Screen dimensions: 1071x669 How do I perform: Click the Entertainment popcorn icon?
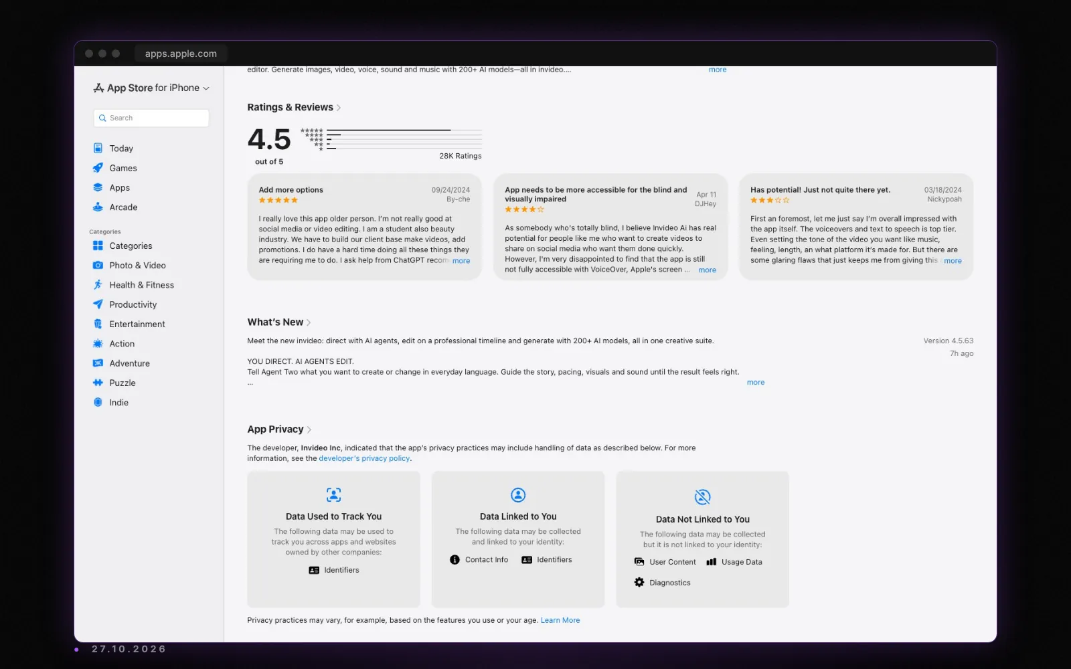98,324
